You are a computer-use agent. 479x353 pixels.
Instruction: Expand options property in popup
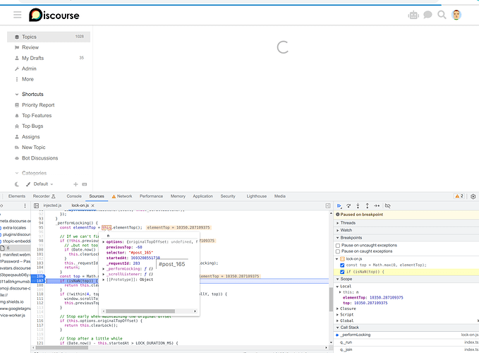pos(104,241)
